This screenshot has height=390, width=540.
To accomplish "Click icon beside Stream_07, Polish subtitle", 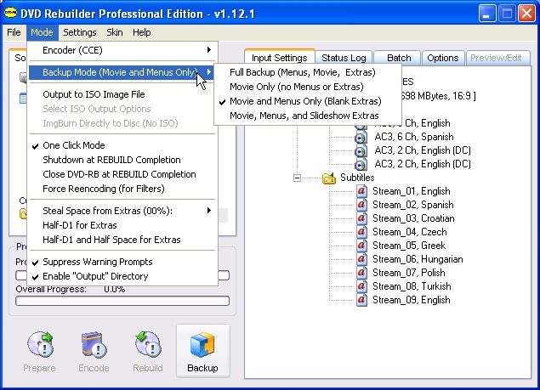I will pyautogui.click(x=361, y=273).
